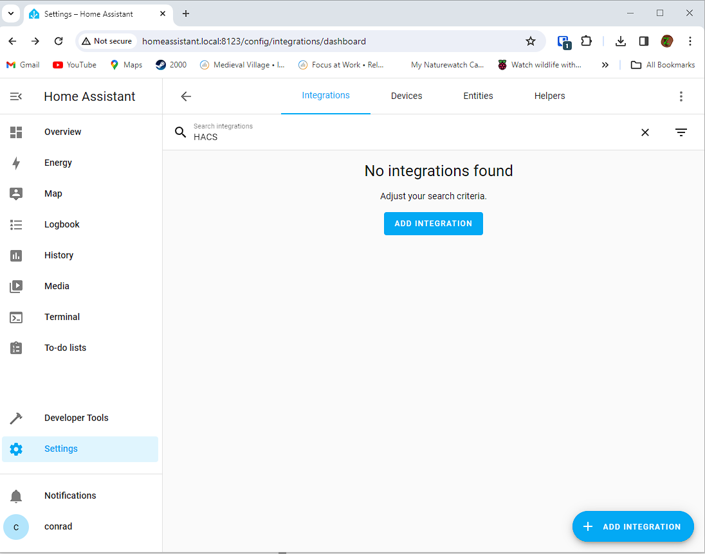Open the Map view icon
Viewport: 705px width, 554px height.
point(16,193)
